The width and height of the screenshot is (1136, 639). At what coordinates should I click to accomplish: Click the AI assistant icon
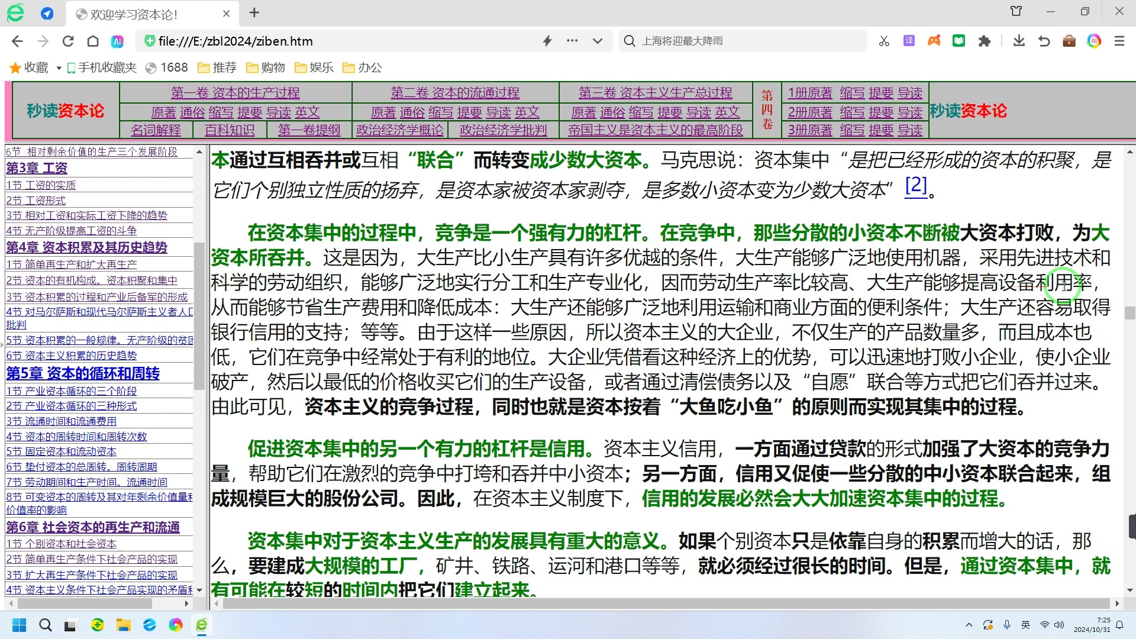117,41
